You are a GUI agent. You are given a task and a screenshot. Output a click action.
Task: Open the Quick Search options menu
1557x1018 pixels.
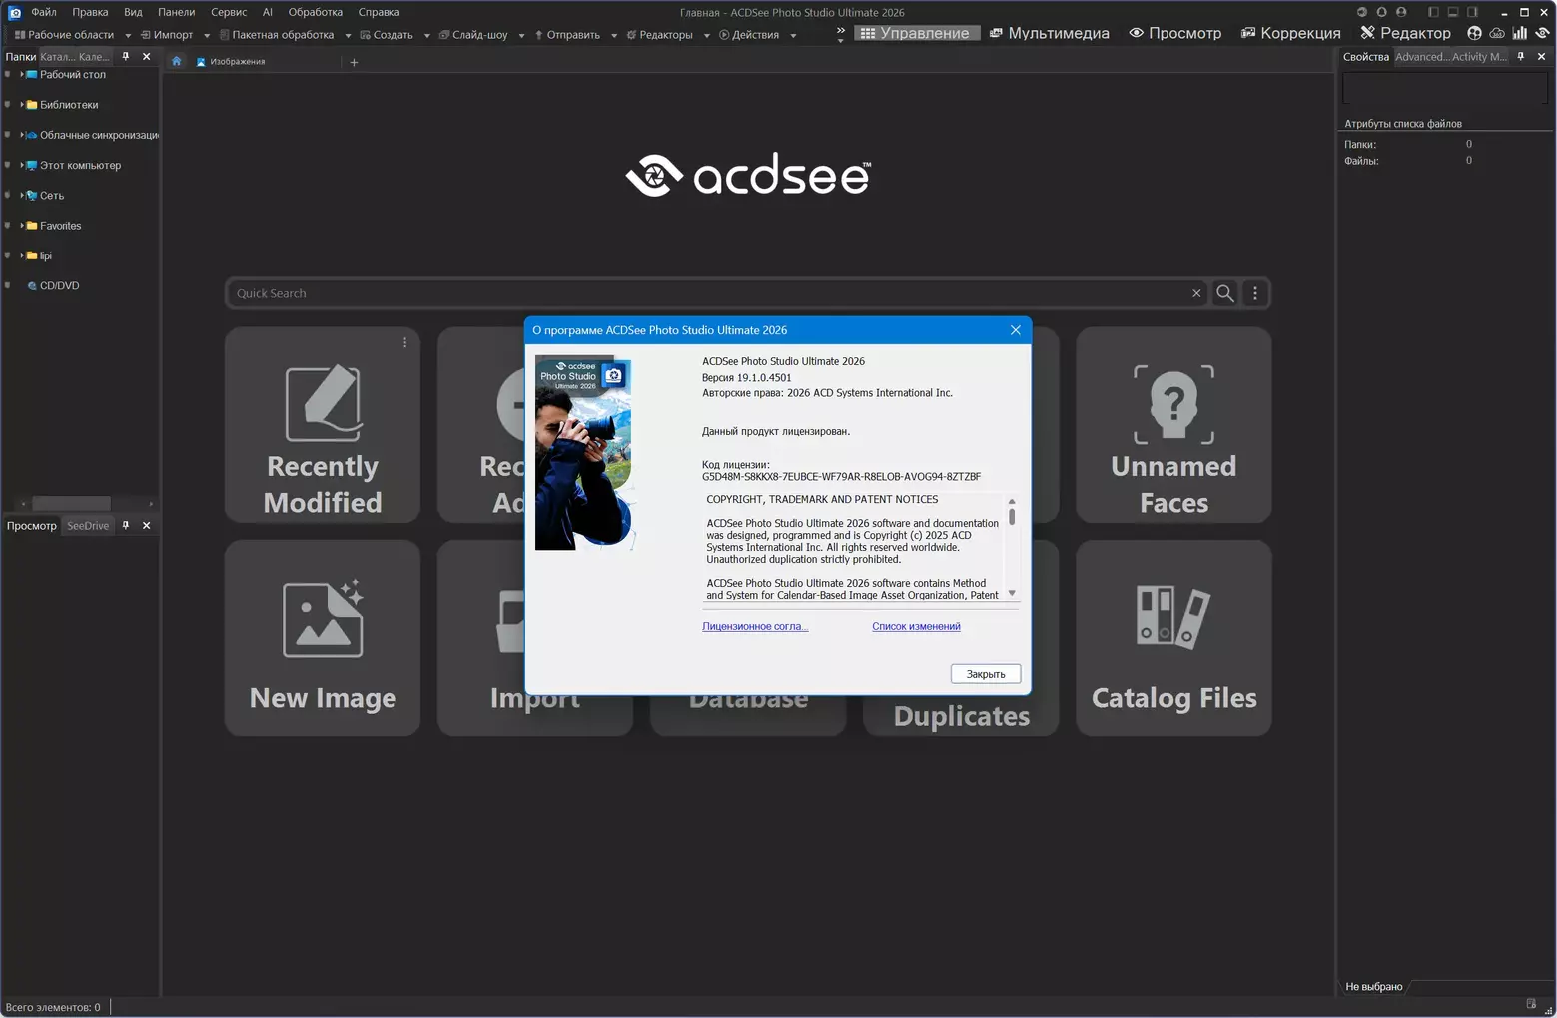coord(1255,293)
